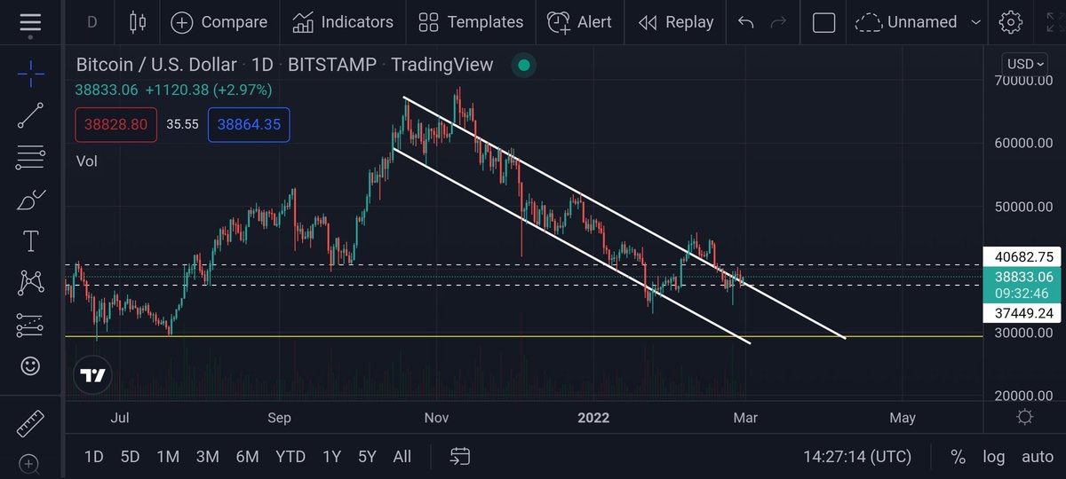1066x479 pixels.
Task: Click the 40682.75 price label
Action: [x=1023, y=256]
